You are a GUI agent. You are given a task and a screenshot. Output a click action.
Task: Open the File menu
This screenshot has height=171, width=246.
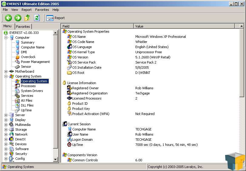5,10
